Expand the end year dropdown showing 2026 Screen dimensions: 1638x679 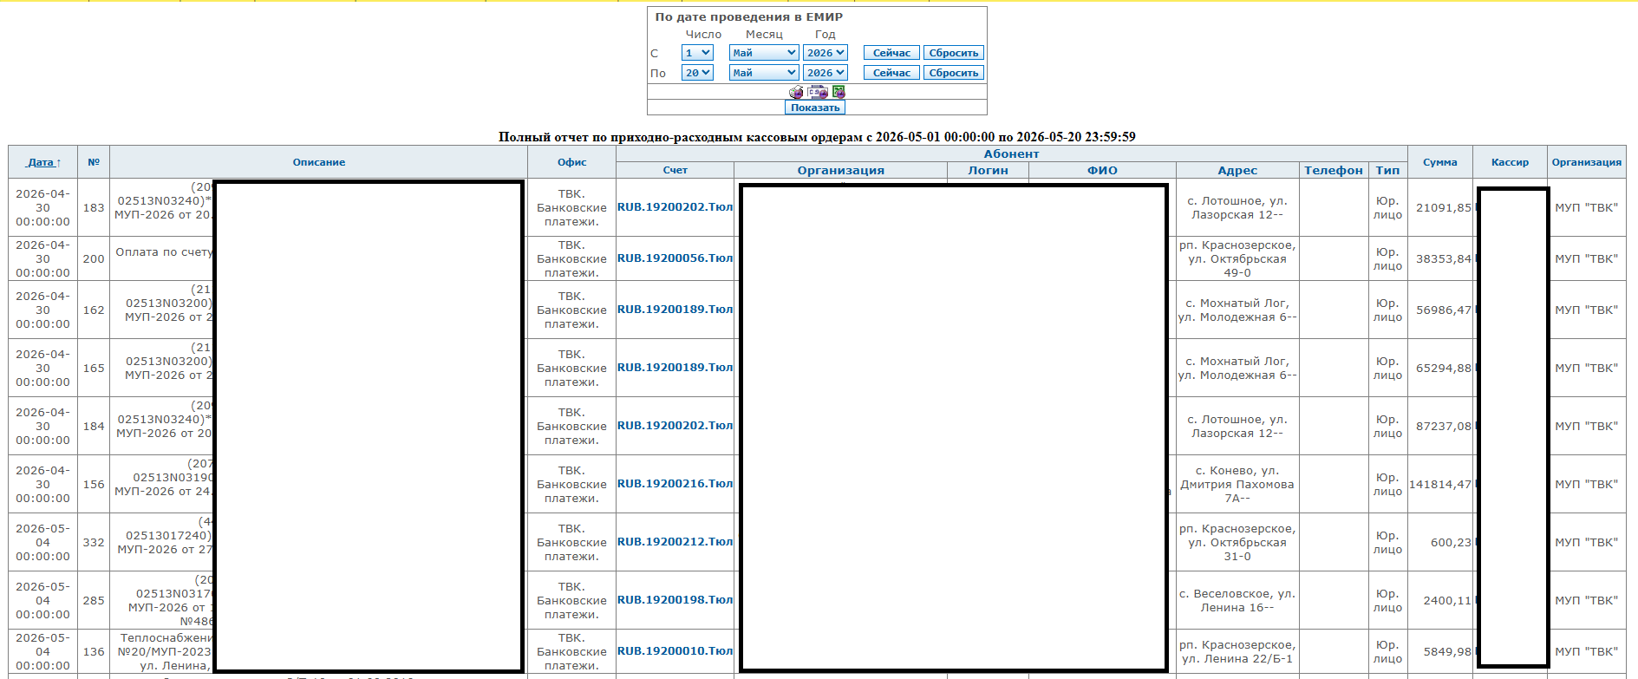[826, 73]
